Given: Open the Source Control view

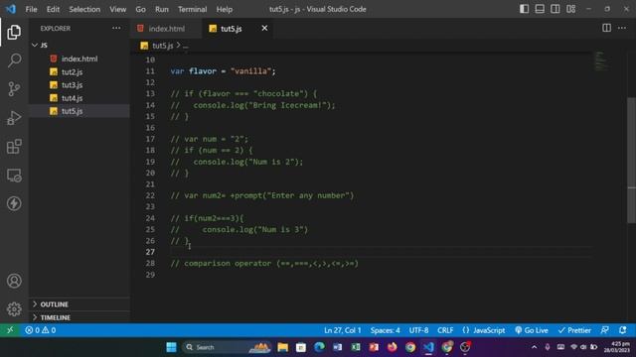Looking at the screenshot, I should 14,89.
